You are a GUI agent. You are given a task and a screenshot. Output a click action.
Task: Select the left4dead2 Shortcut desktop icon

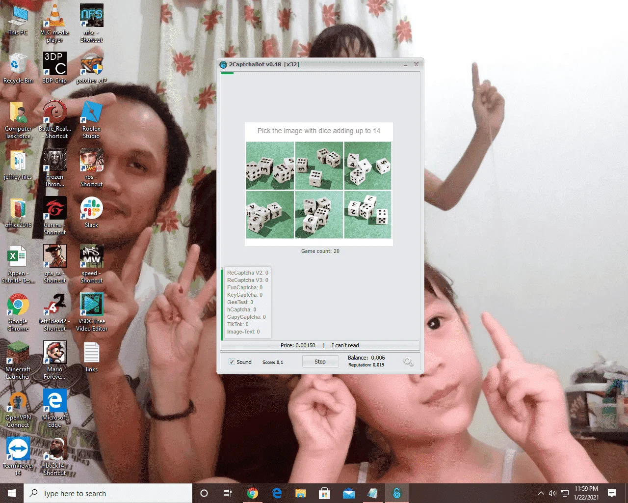pyautogui.click(x=54, y=312)
